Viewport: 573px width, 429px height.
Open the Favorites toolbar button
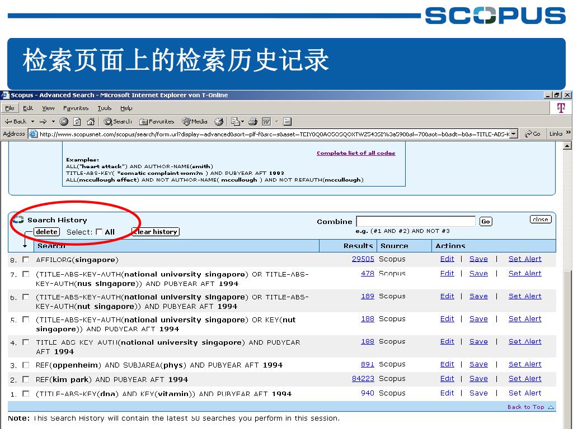coord(157,121)
